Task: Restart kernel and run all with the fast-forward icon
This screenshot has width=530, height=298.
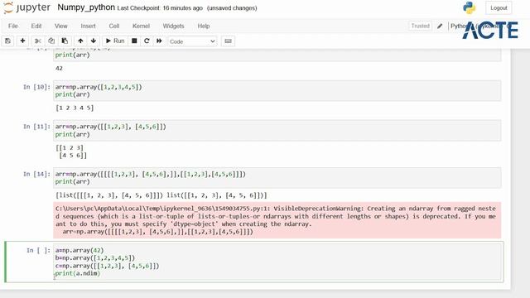Action: (x=159, y=41)
